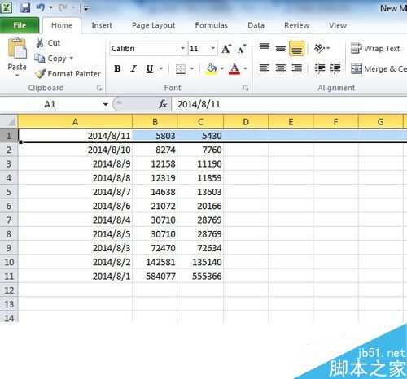Click the Wrap Text button

pyautogui.click(x=375, y=49)
